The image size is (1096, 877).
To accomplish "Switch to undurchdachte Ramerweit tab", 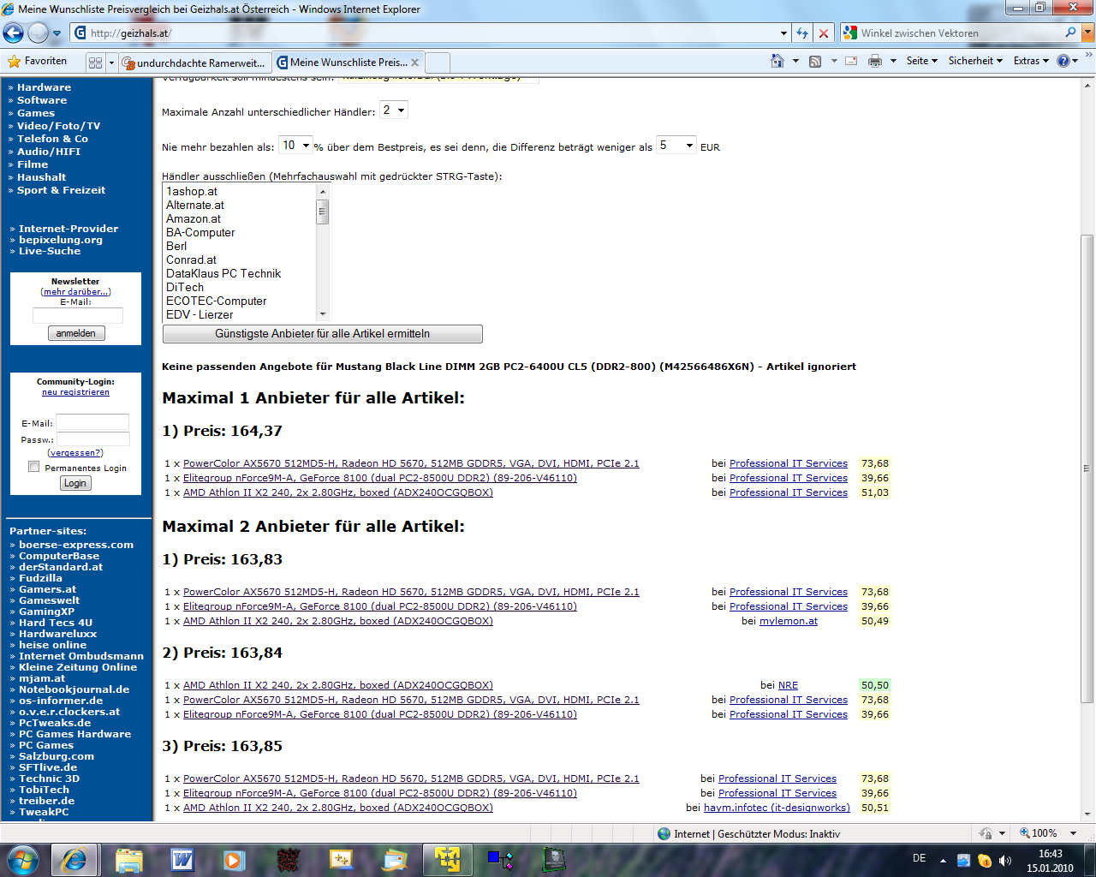I will [194, 63].
